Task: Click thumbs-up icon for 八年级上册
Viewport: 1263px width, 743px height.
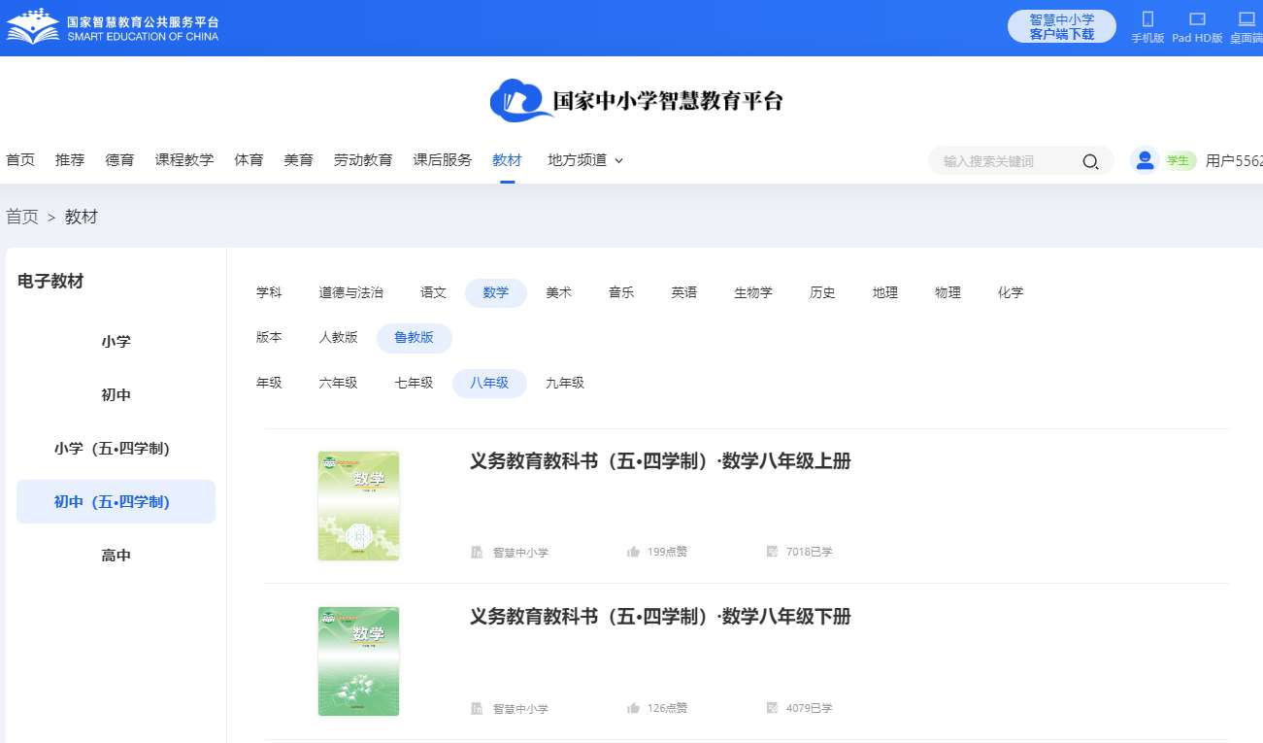Action: pos(634,552)
